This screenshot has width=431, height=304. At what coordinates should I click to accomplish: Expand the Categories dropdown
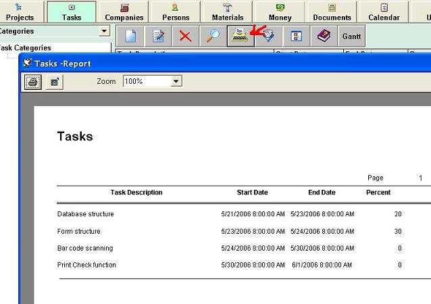tap(103, 31)
